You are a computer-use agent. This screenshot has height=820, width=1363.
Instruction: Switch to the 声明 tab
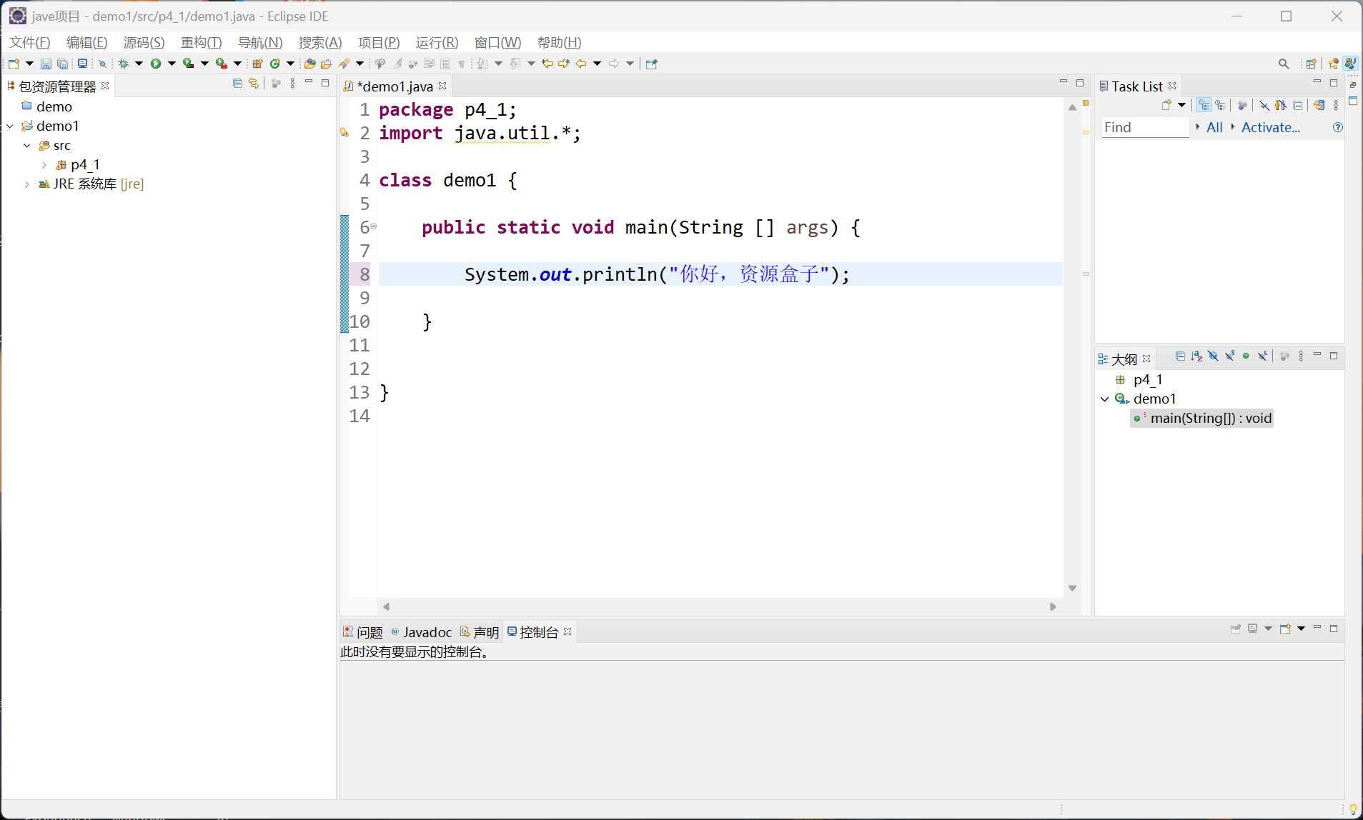click(480, 631)
